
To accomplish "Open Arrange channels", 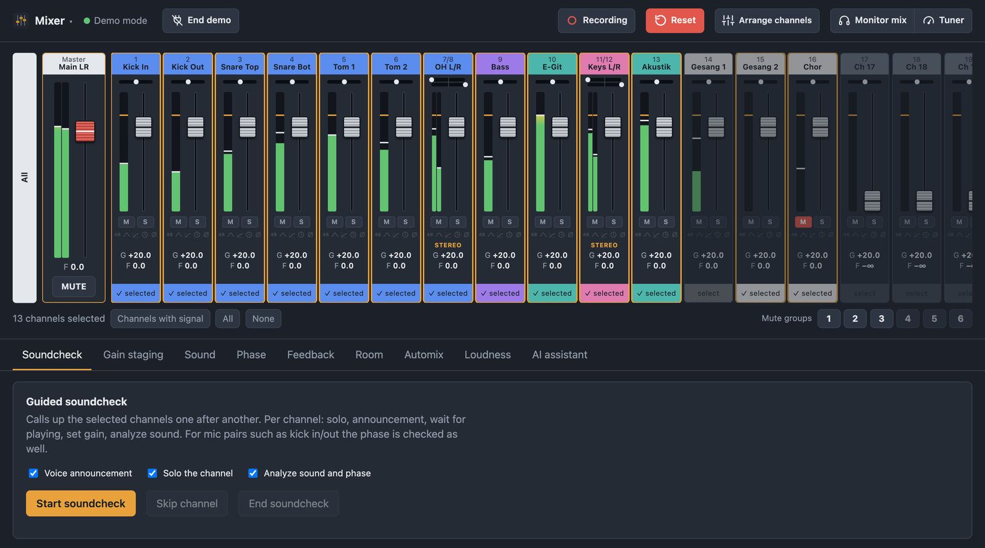I will pyautogui.click(x=767, y=20).
